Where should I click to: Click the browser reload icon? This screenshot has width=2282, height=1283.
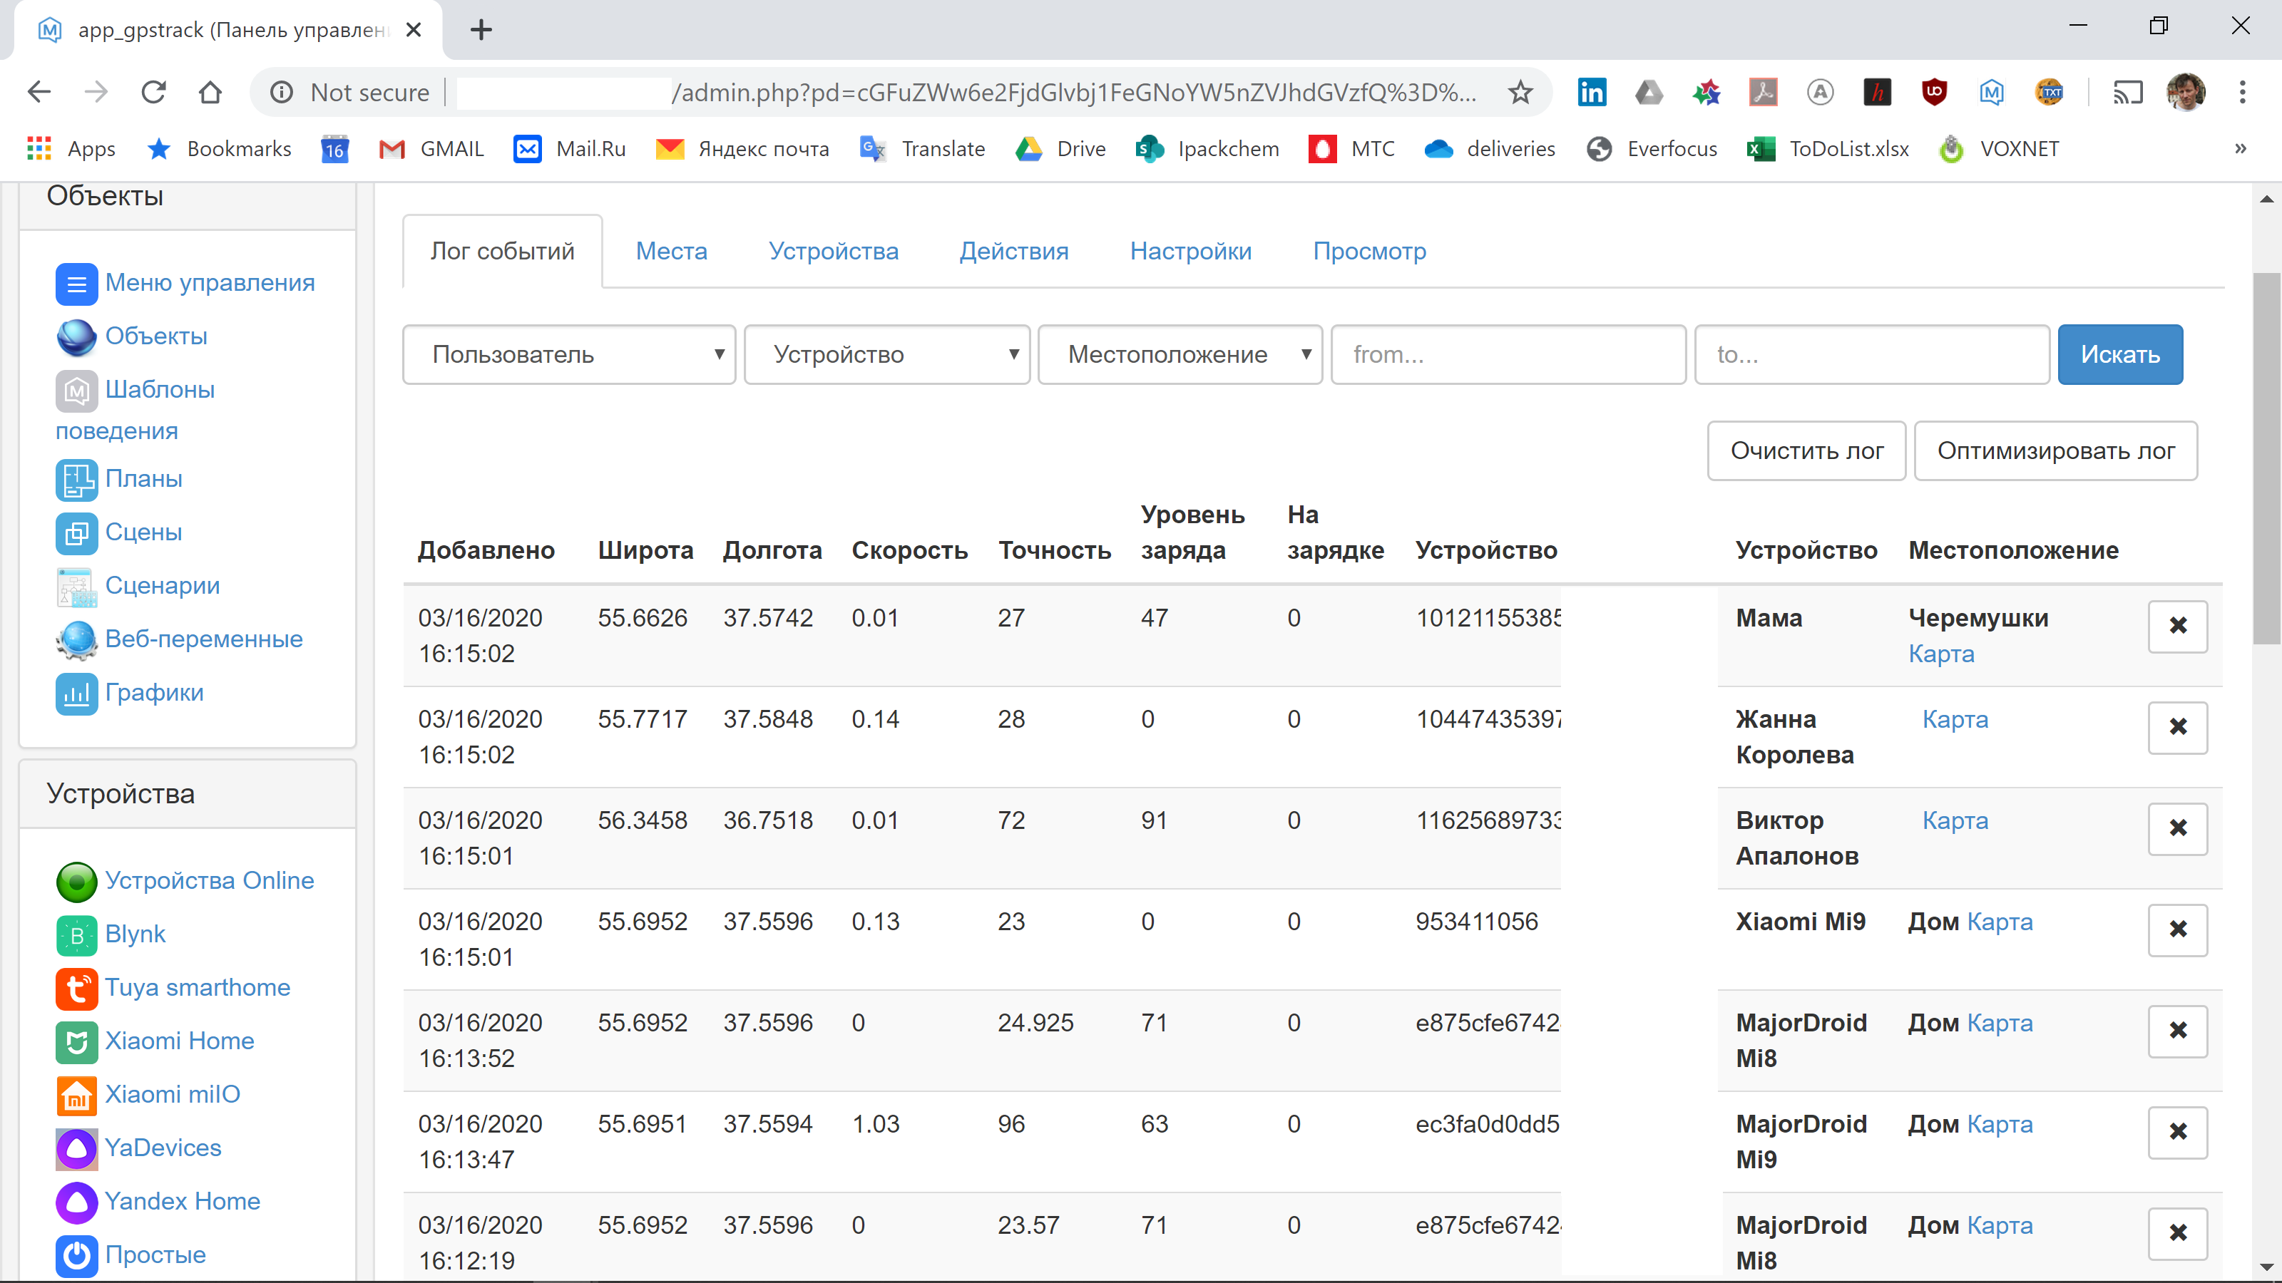pos(154,92)
